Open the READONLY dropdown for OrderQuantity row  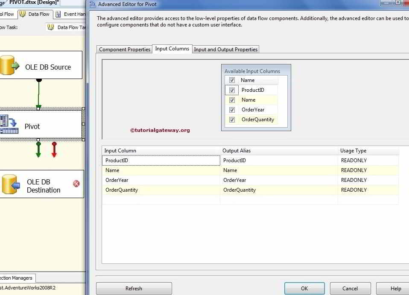[368, 190]
